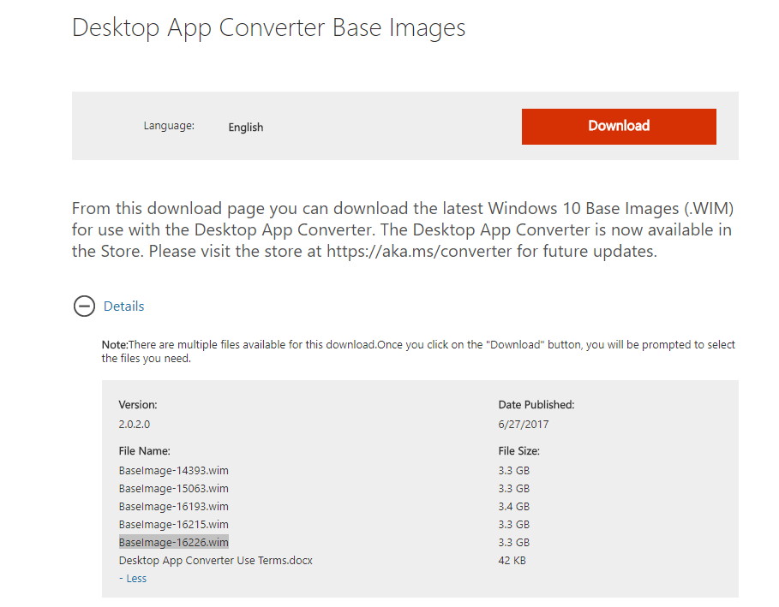Click the 'File Name:' heading
Image resolution: width=779 pixels, height=607 pixels.
coord(144,450)
